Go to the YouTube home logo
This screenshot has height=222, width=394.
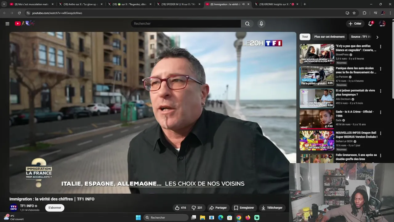pos(25,23)
